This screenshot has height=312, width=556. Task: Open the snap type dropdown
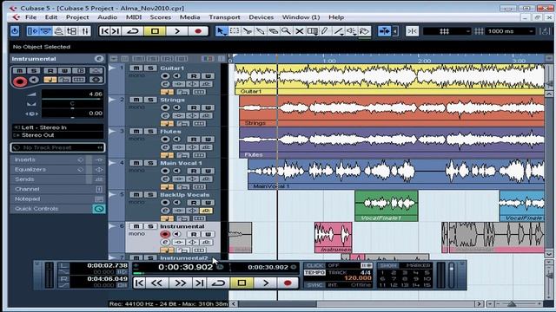(447, 31)
